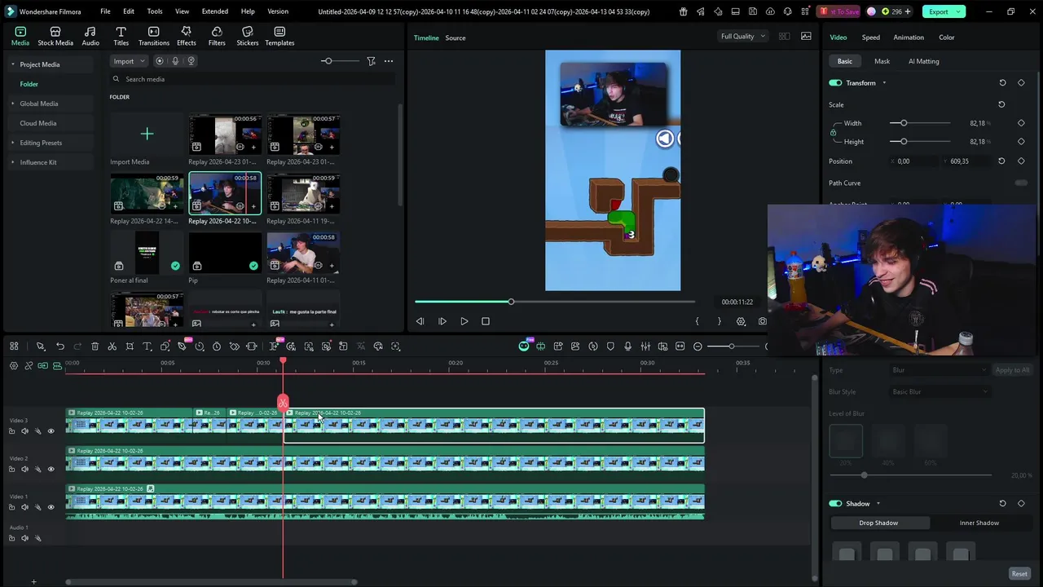Delete selected clip with trash icon
The width and height of the screenshot is (1043, 587).
[95, 346]
